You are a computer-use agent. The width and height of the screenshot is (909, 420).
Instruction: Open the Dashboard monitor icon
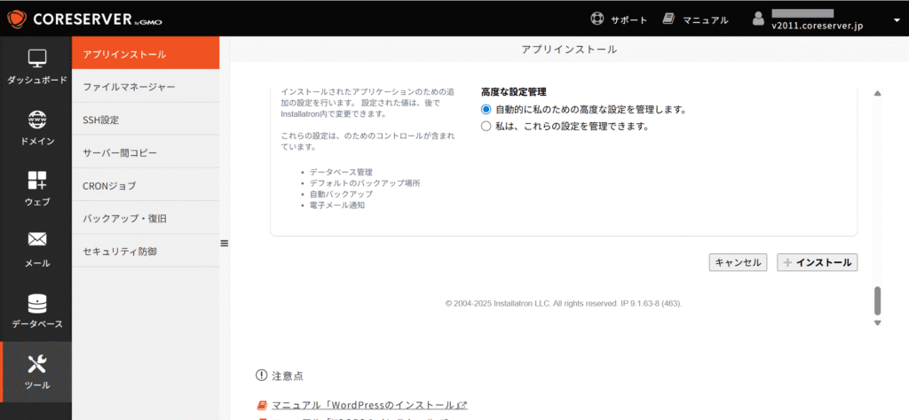click(x=37, y=58)
